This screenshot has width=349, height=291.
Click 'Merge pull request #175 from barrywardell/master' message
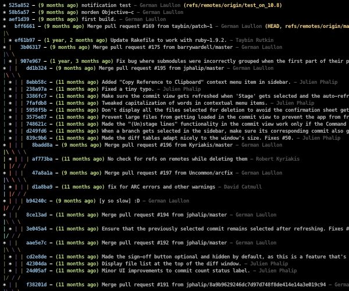163,47
